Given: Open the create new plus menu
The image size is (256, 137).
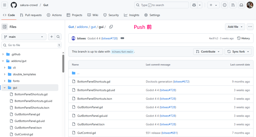Looking at the screenshot, I should [213, 5].
